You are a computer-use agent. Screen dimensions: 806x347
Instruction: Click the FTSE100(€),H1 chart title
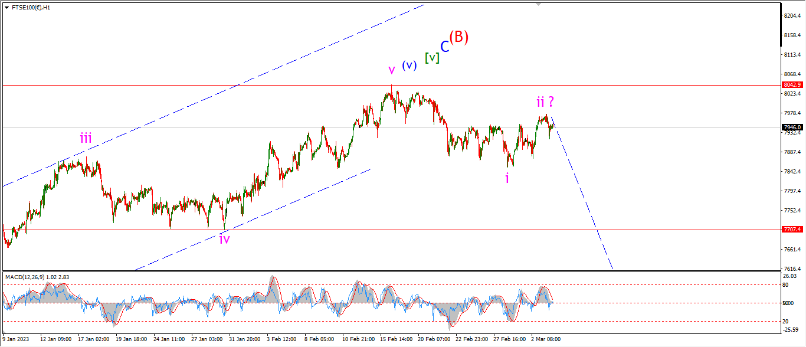coord(31,8)
